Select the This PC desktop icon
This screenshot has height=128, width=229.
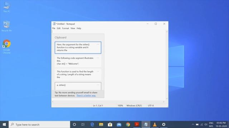6,7
